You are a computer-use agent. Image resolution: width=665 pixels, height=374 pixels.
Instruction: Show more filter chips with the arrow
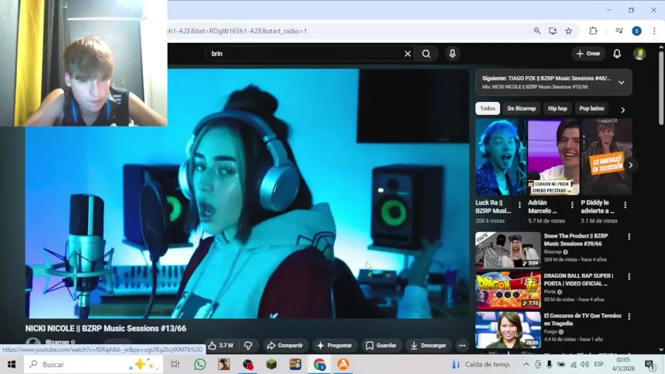point(623,110)
